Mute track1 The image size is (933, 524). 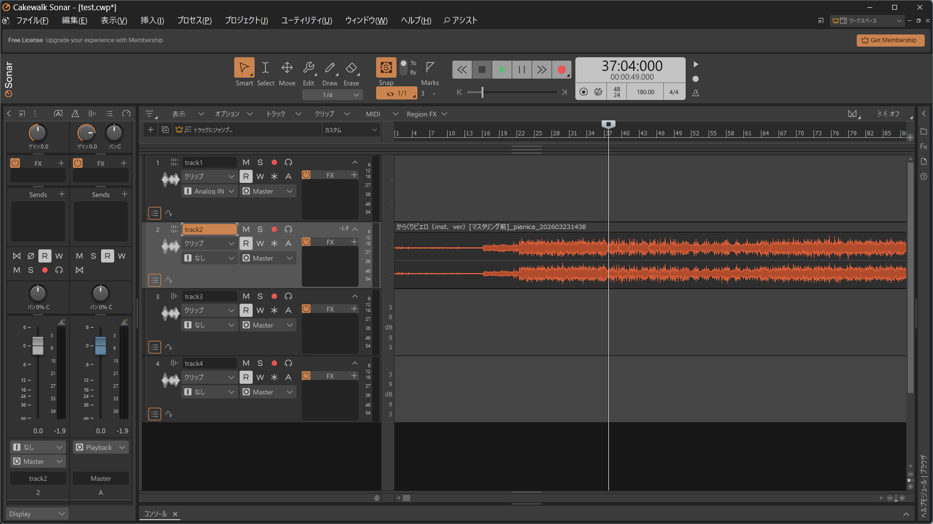tap(246, 163)
